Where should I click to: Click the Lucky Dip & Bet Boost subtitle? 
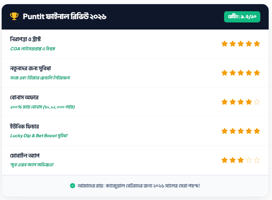click(x=39, y=136)
